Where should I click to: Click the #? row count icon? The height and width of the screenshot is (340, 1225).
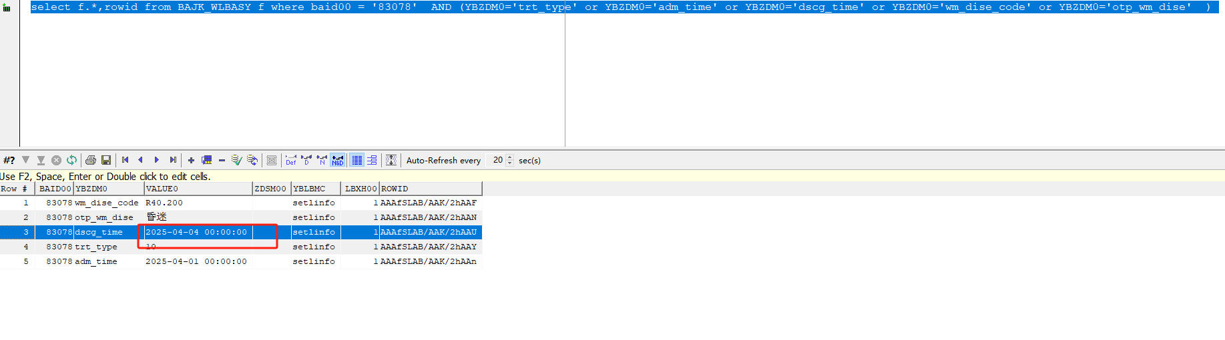click(9, 160)
